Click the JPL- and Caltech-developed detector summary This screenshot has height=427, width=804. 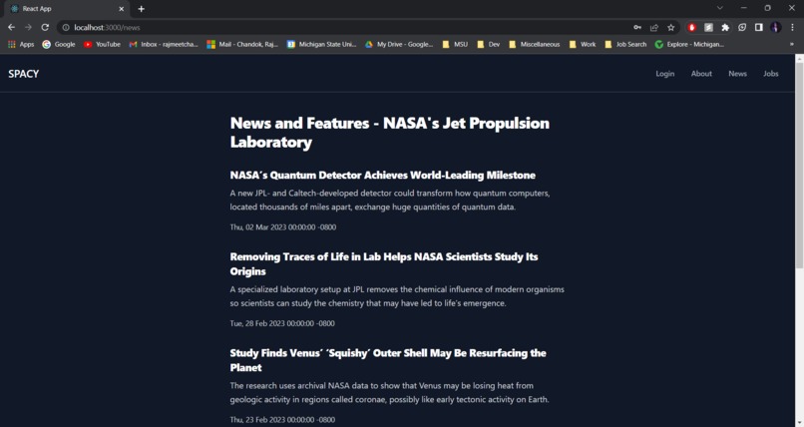390,200
